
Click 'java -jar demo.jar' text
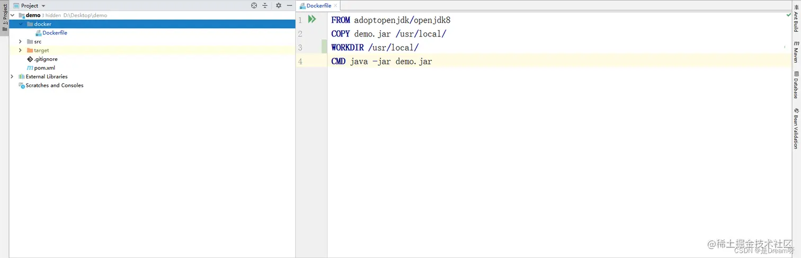click(391, 61)
